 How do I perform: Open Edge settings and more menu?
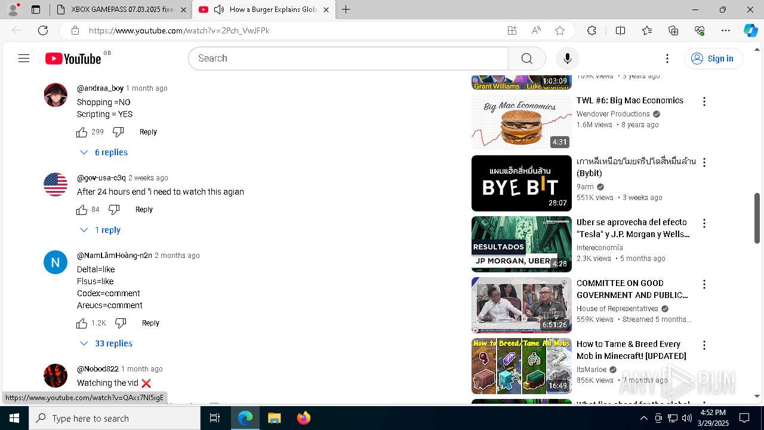tap(726, 30)
